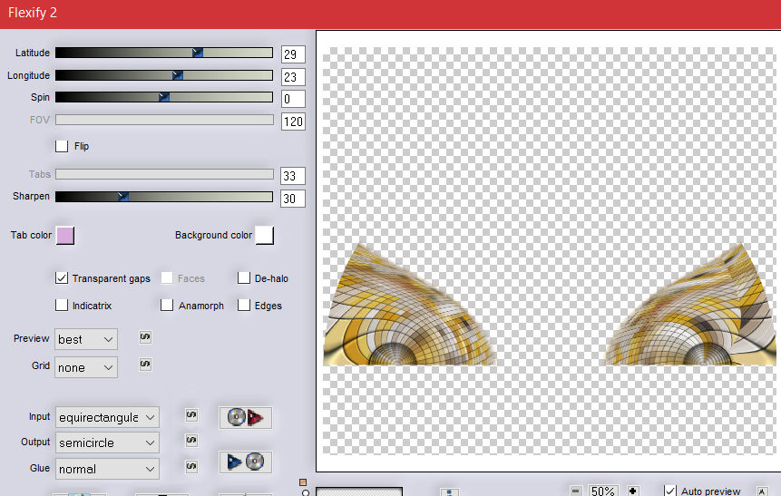781x496 pixels.
Task: Enable the Edges checkbox
Action: pyautogui.click(x=244, y=305)
